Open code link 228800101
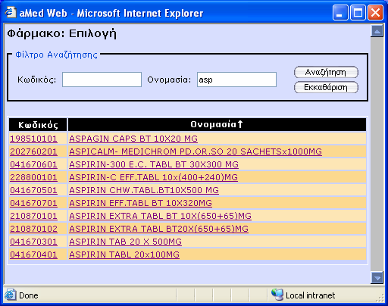Viewport: 388px width, 306px height. tap(33, 177)
